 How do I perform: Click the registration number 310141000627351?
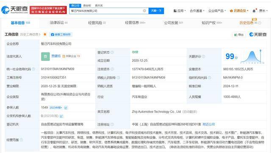[x=54, y=77]
